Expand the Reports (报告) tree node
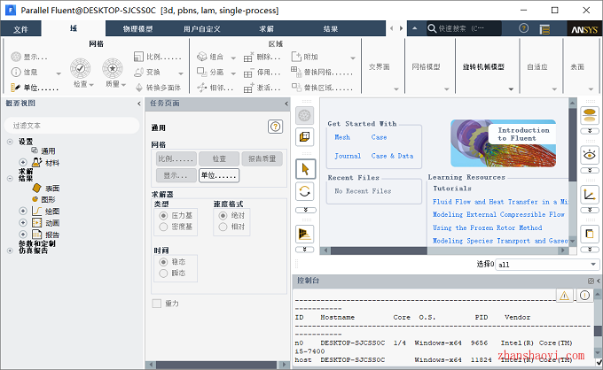Screen dimensions: 603x370 click(23, 235)
